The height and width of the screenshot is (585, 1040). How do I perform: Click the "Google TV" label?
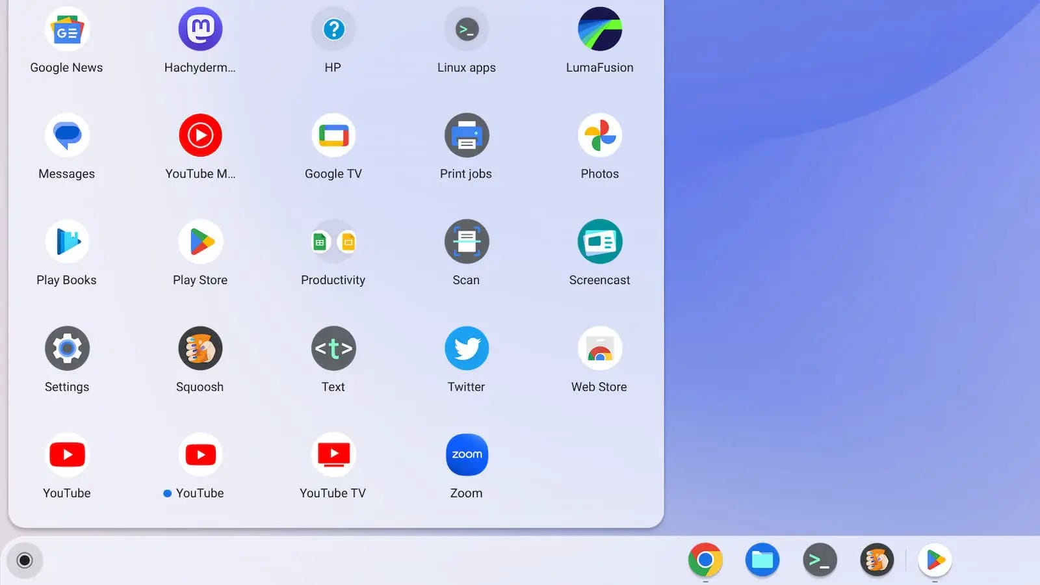333,174
